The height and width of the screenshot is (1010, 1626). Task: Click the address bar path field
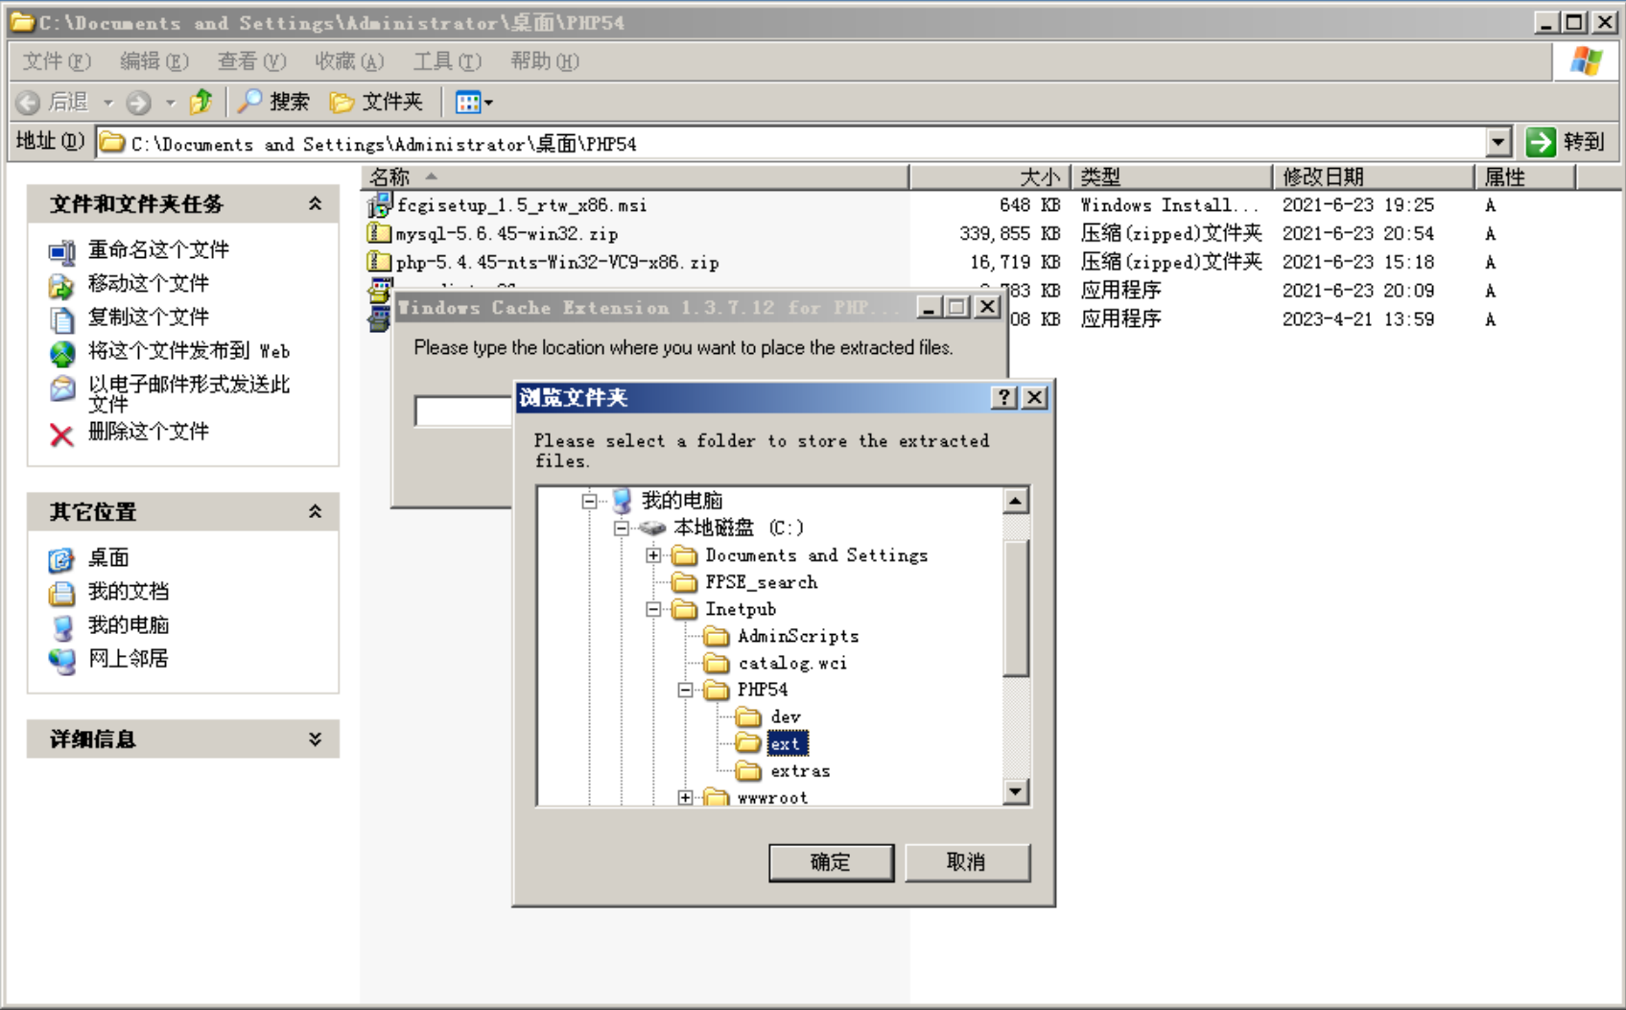(791, 143)
